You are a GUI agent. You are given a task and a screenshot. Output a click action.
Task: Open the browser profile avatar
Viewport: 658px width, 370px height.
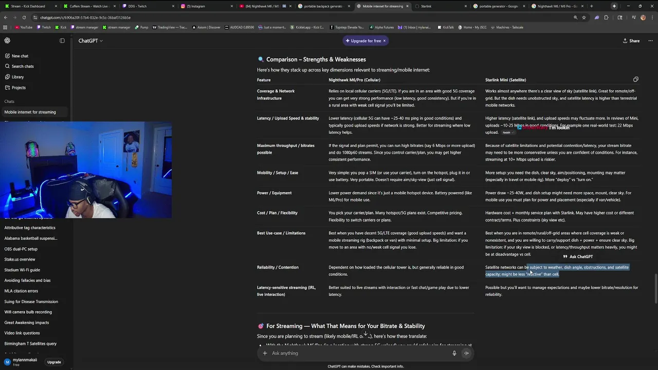point(643,17)
